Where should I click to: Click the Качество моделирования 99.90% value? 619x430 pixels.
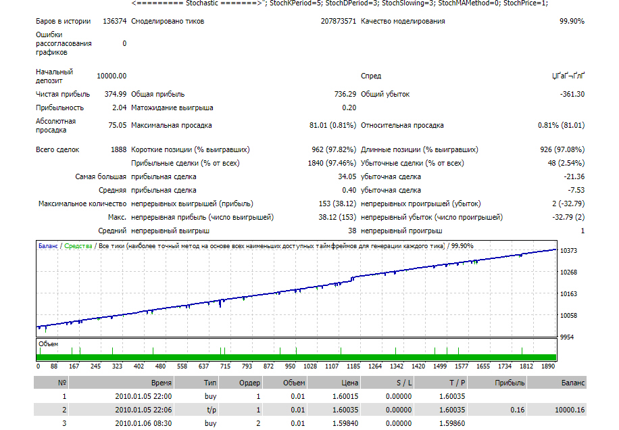click(572, 22)
